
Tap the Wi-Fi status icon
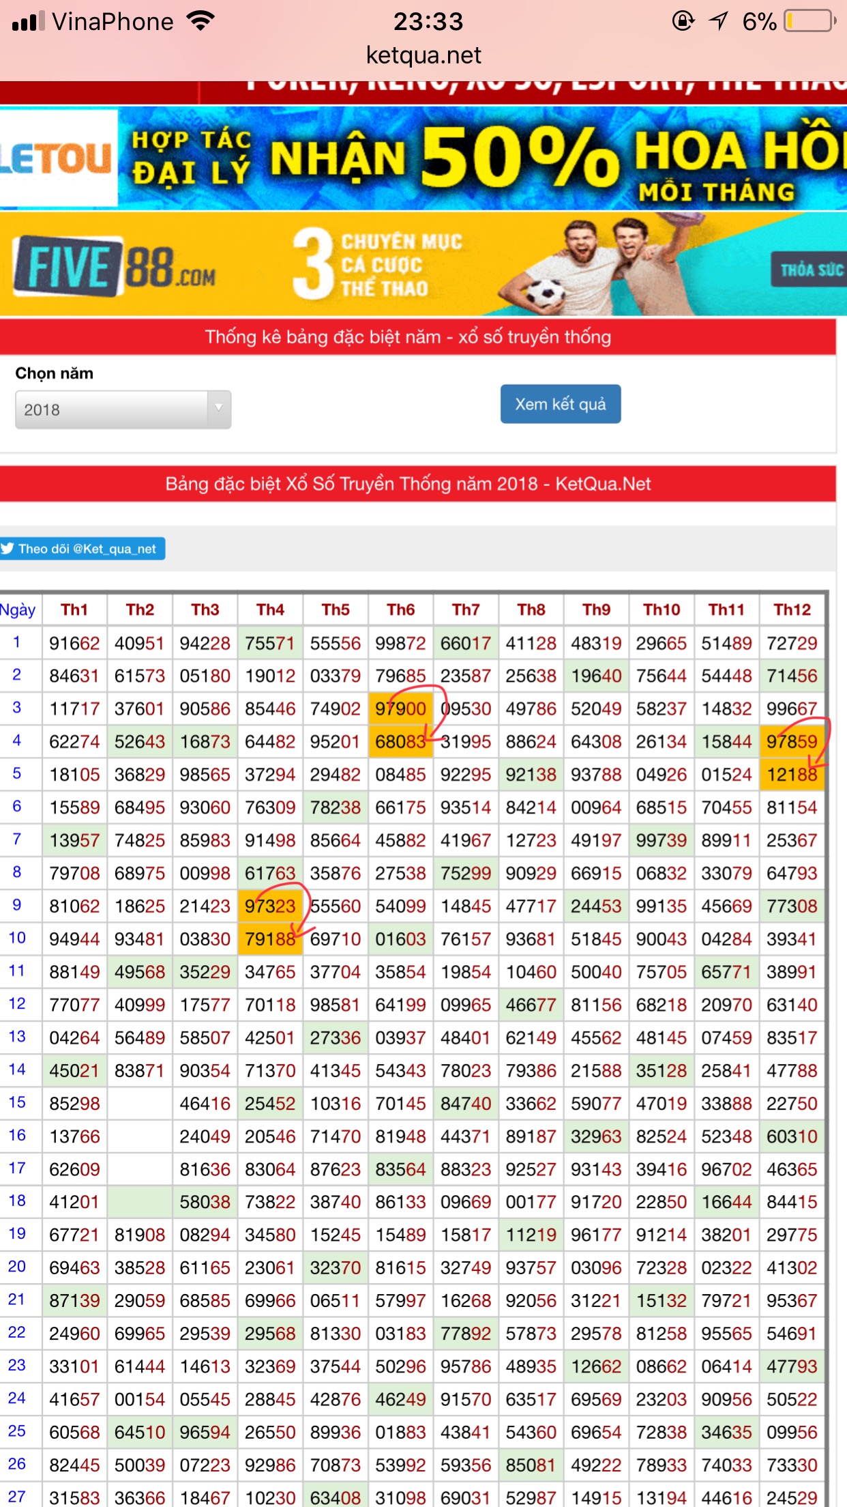pos(200,21)
